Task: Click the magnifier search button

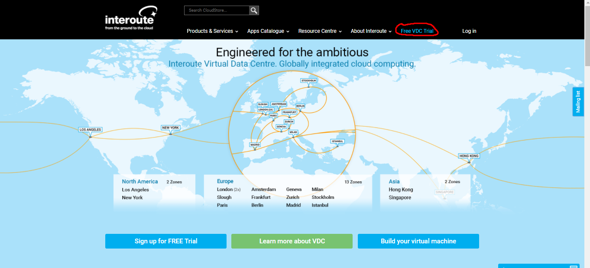Action: (x=254, y=10)
